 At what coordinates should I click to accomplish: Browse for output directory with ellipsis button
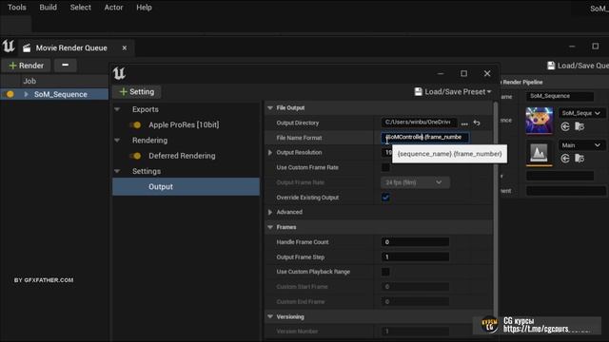point(464,123)
